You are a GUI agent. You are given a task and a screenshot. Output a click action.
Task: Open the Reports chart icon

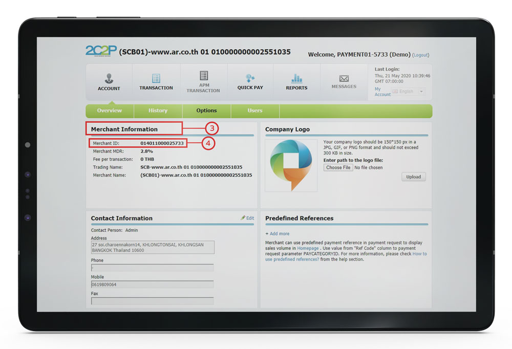296,78
